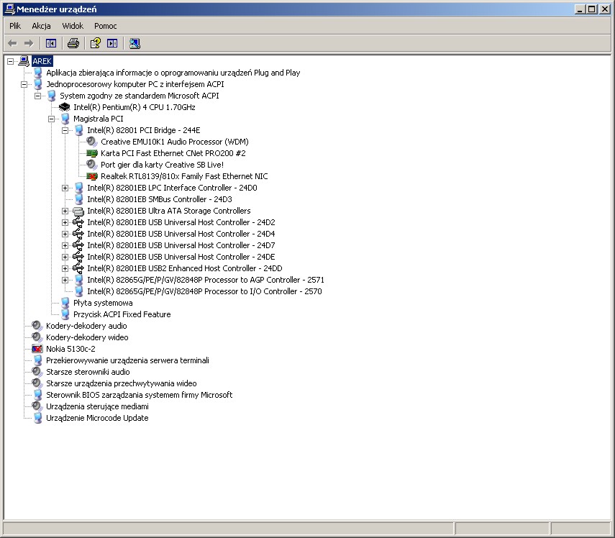Image resolution: width=615 pixels, height=538 pixels.
Task: Click the Menedżer urządzeń title bar icon
Action: click(x=9, y=9)
